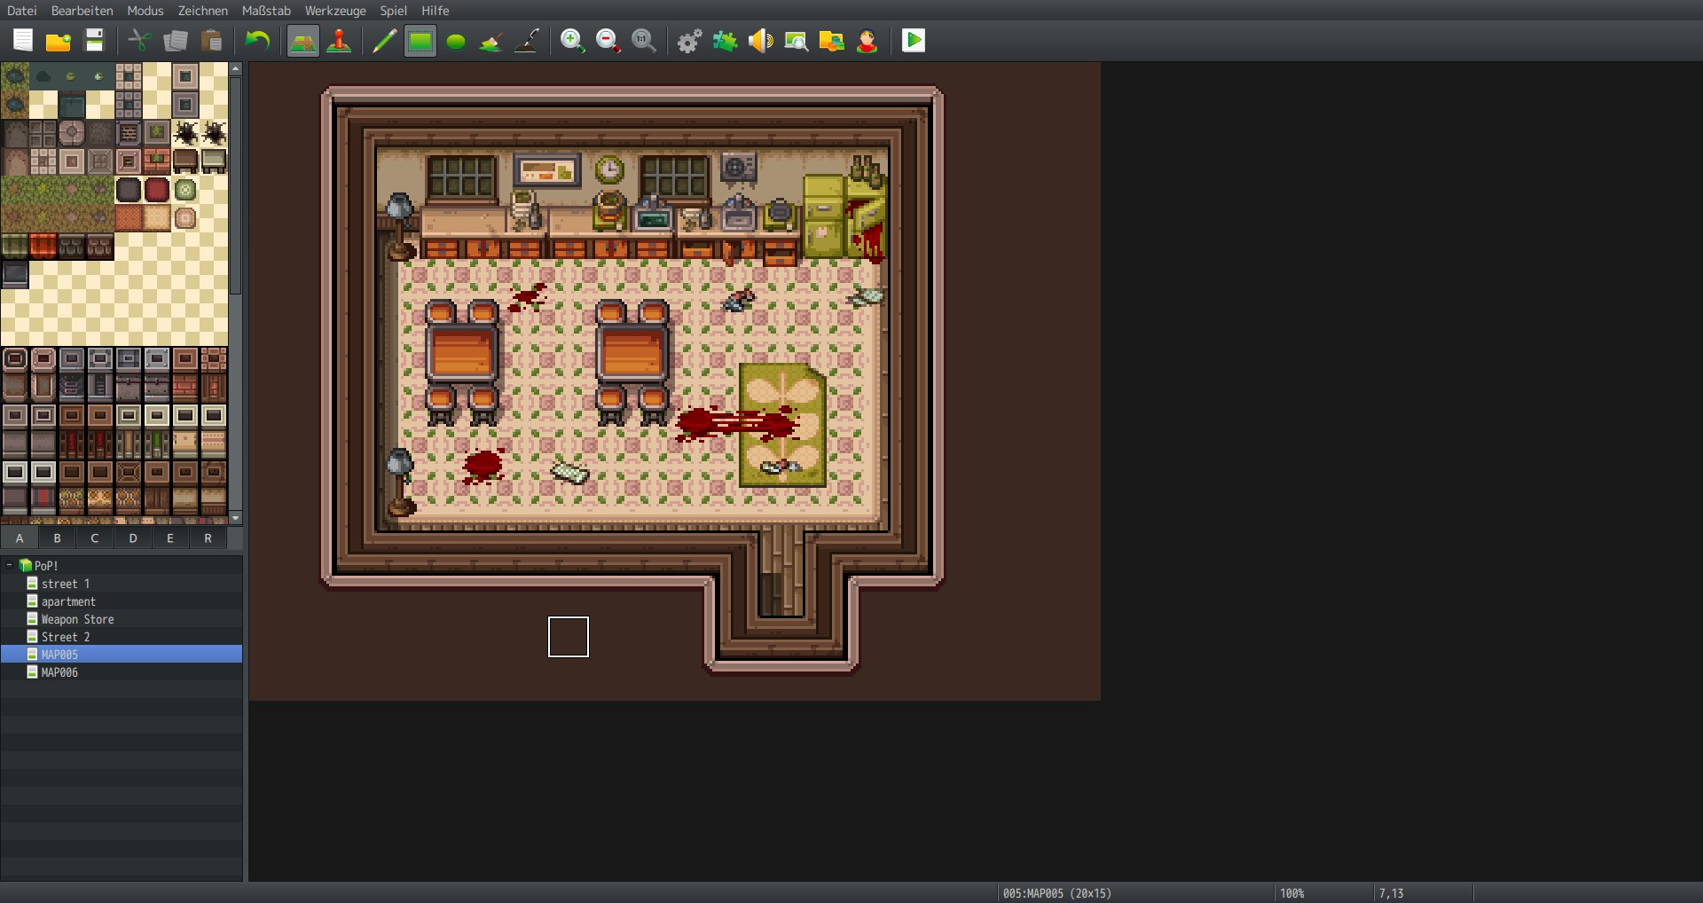
Task: Undo the last map edit
Action: tap(257, 41)
